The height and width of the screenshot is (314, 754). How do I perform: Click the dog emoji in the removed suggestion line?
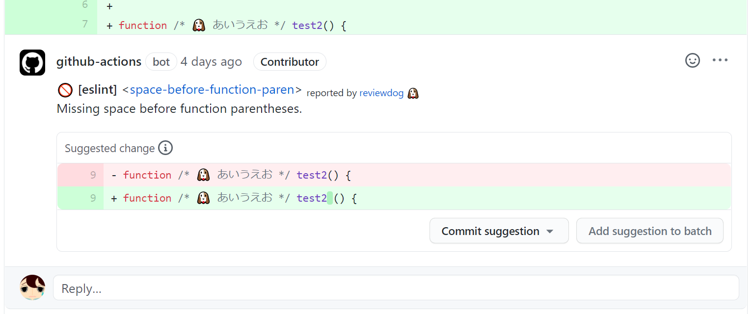[x=203, y=175]
